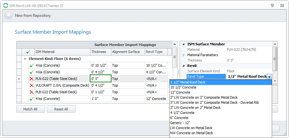Viewport: 289px width, 138px height.
Task: Choose 4 1/2" Concrete from the list
Action: (220, 113)
